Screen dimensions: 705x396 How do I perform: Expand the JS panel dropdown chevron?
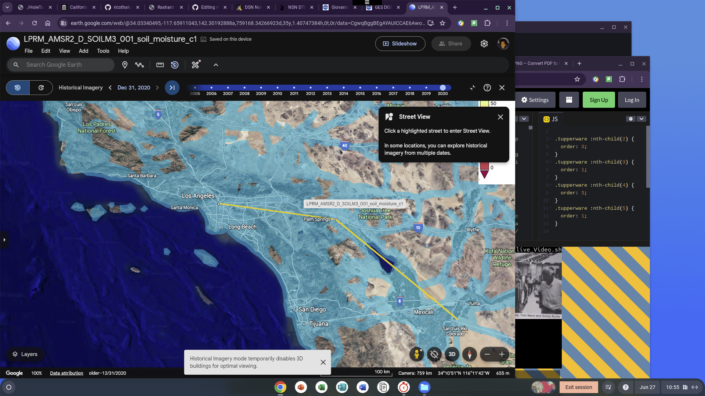[x=641, y=119]
